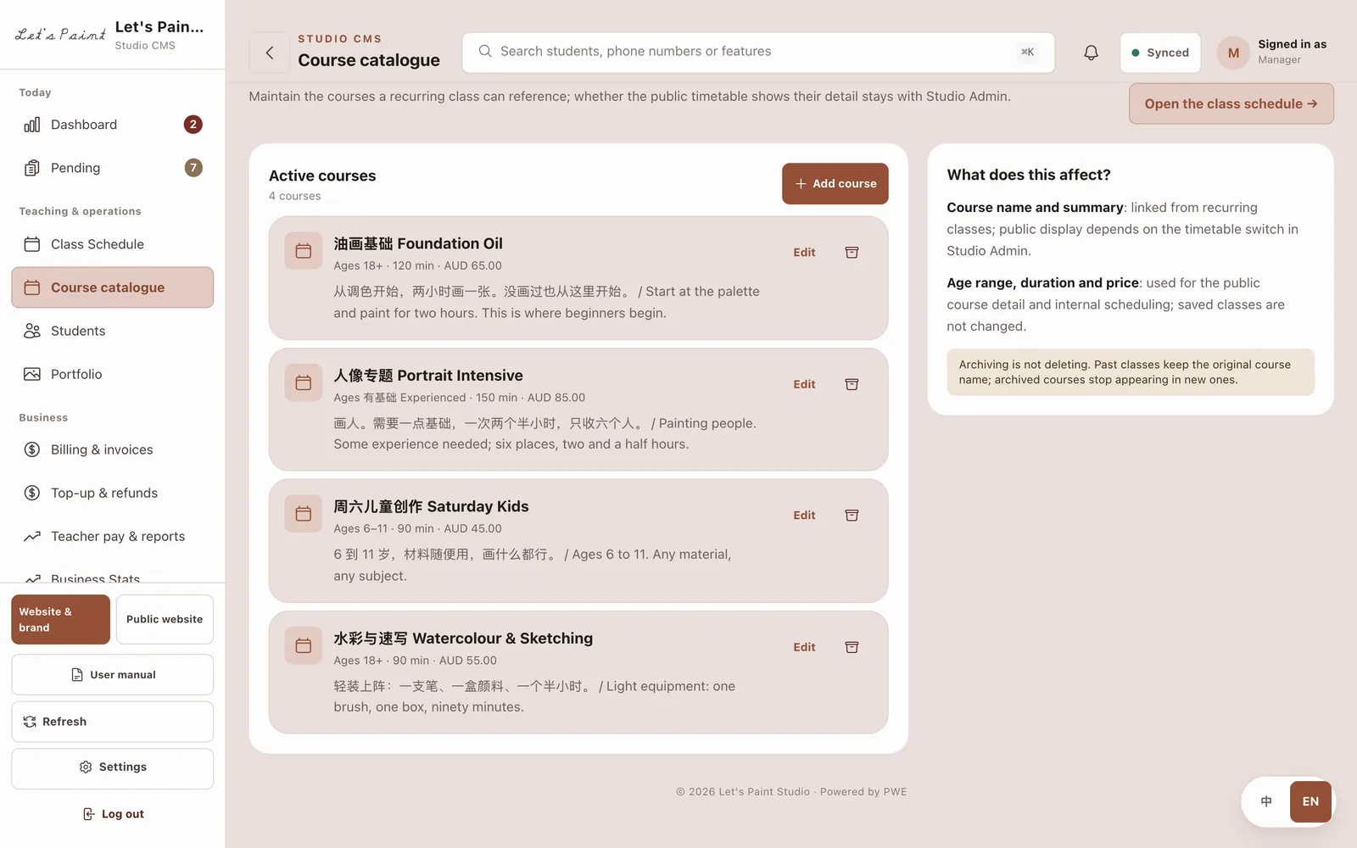This screenshot has width=1357, height=848.
Task: Open the Portfolio section
Action: 112,374
